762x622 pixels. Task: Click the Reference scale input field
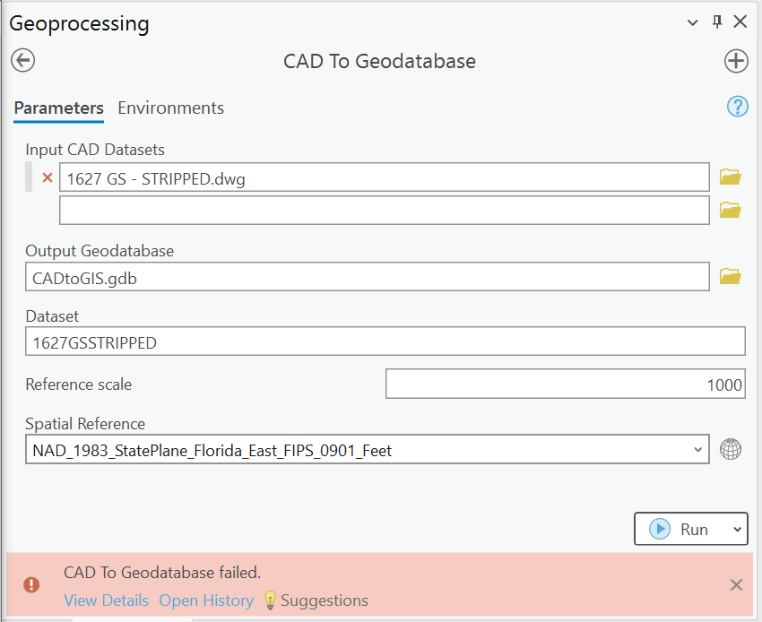(565, 384)
